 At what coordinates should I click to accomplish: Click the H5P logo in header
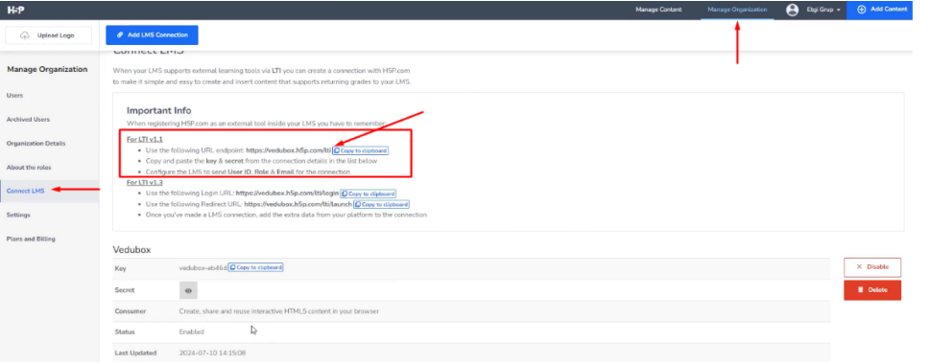(15, 11)
